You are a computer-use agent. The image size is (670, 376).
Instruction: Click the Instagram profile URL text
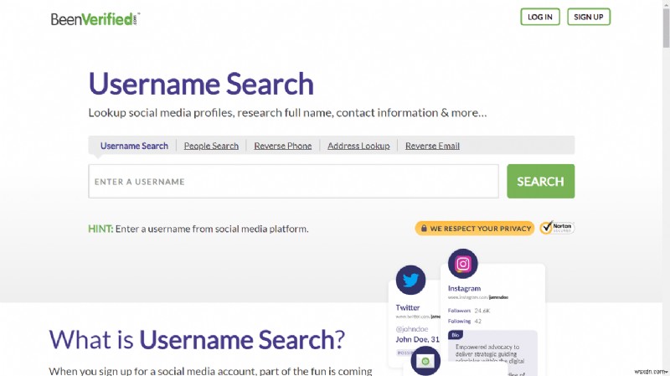click(478, 297)
